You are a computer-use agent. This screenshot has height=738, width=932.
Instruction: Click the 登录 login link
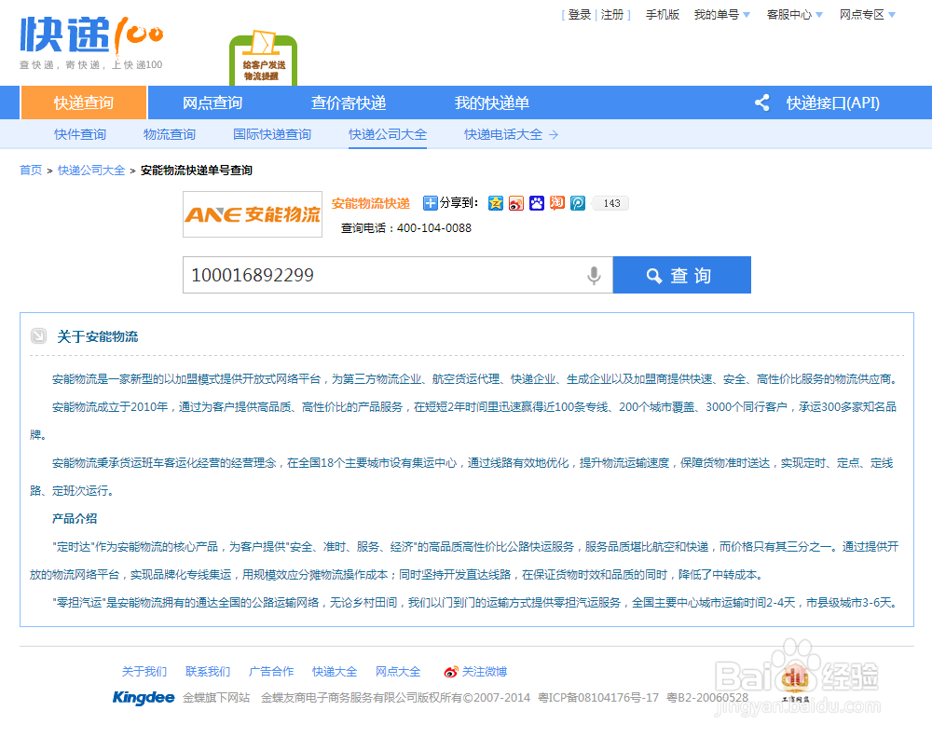[x=580, y=15]
